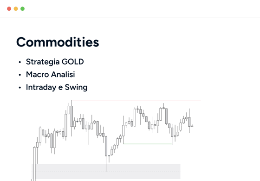Click the dashed midline inside the gray zone

coord(106,172)
